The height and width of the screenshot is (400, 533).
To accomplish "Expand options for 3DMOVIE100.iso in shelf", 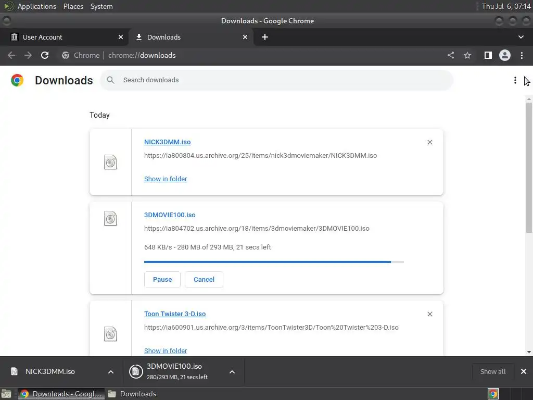I will tap(232, 372).
